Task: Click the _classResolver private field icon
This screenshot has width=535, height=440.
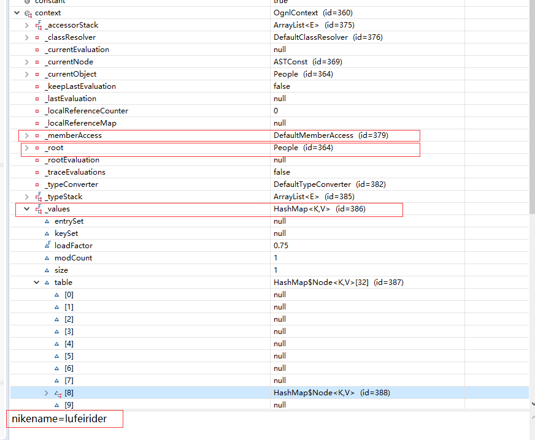Action: 37,37
